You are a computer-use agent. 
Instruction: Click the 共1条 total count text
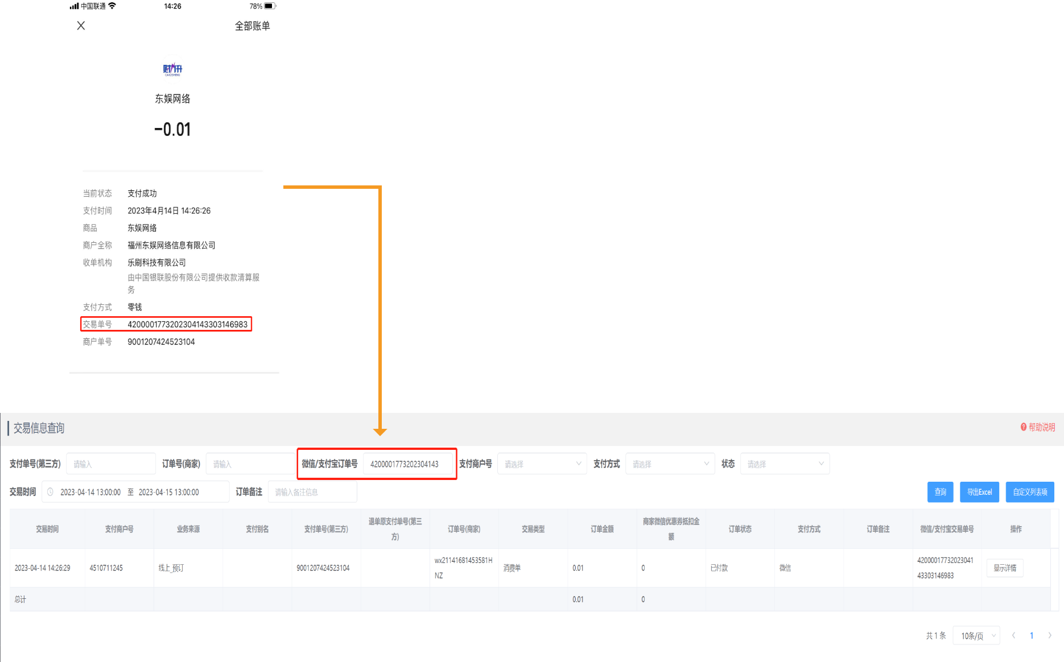coord(936,636)
